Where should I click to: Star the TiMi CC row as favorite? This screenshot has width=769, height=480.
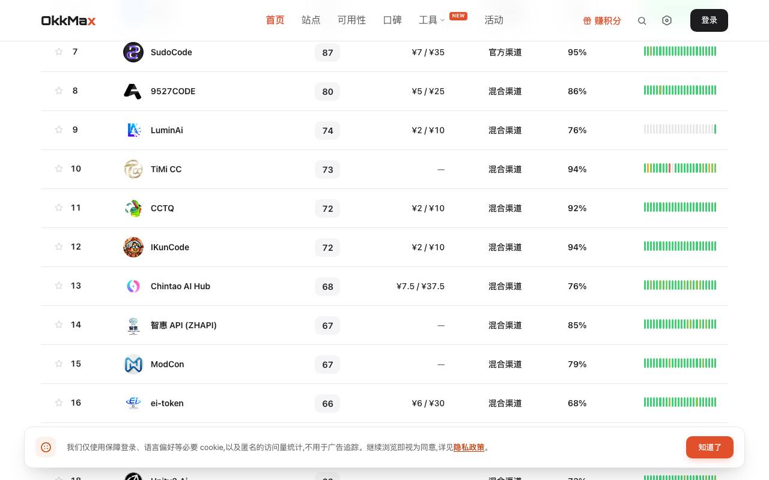[x=59, y=169]
